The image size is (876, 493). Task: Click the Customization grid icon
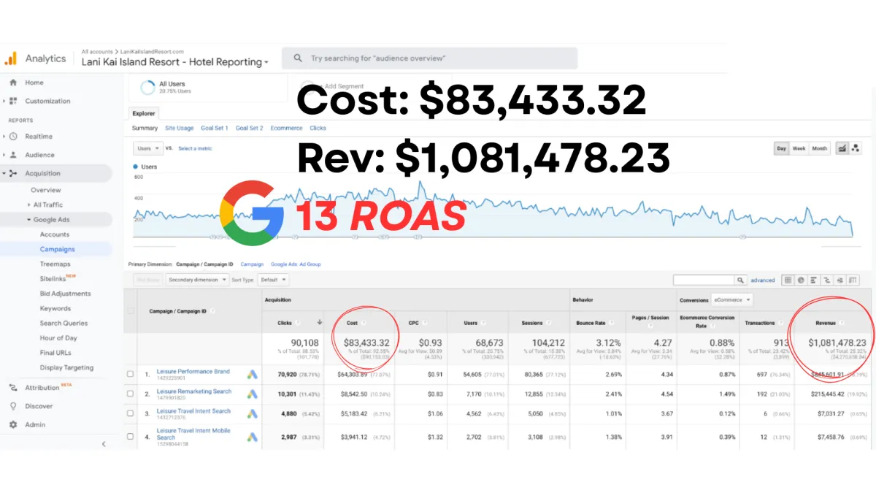pos(13,101)
